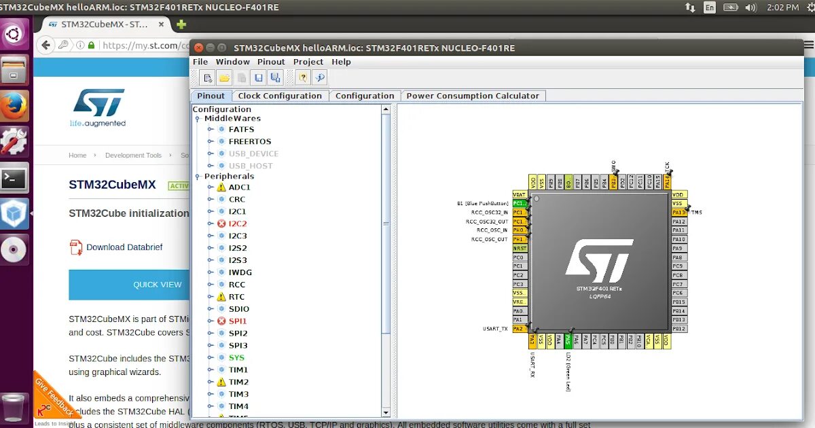Open the Help menu
The height and width of the screenshot is (428, 815).
tap(341, 62)
